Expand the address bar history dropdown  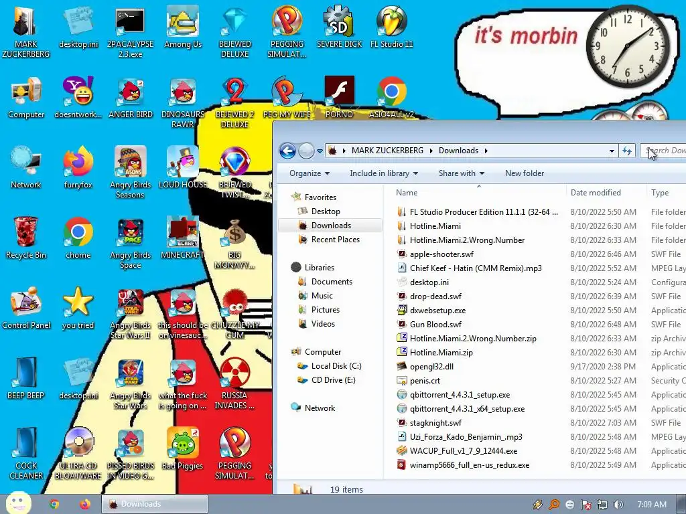612,151
